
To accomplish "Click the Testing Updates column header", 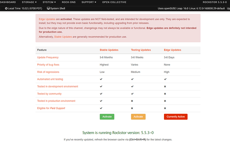I will point(141,50).
